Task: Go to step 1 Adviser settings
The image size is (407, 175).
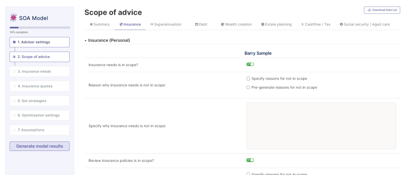Action: [39, 42]
